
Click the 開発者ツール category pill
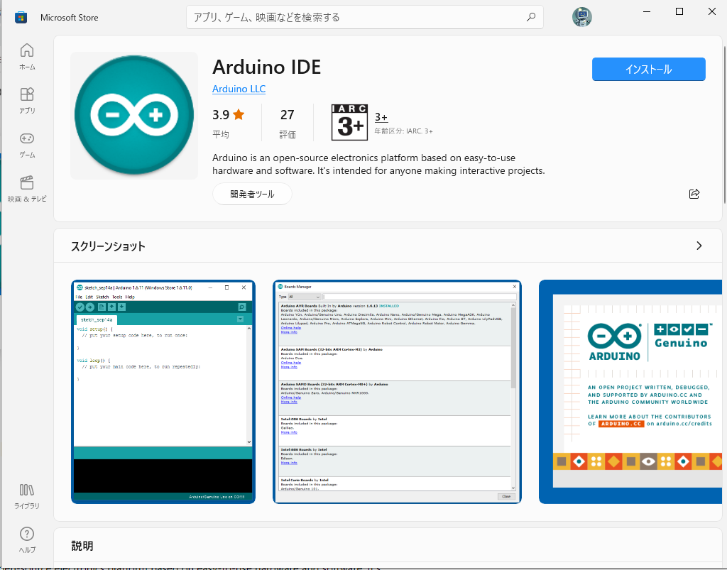coord(253,193)
